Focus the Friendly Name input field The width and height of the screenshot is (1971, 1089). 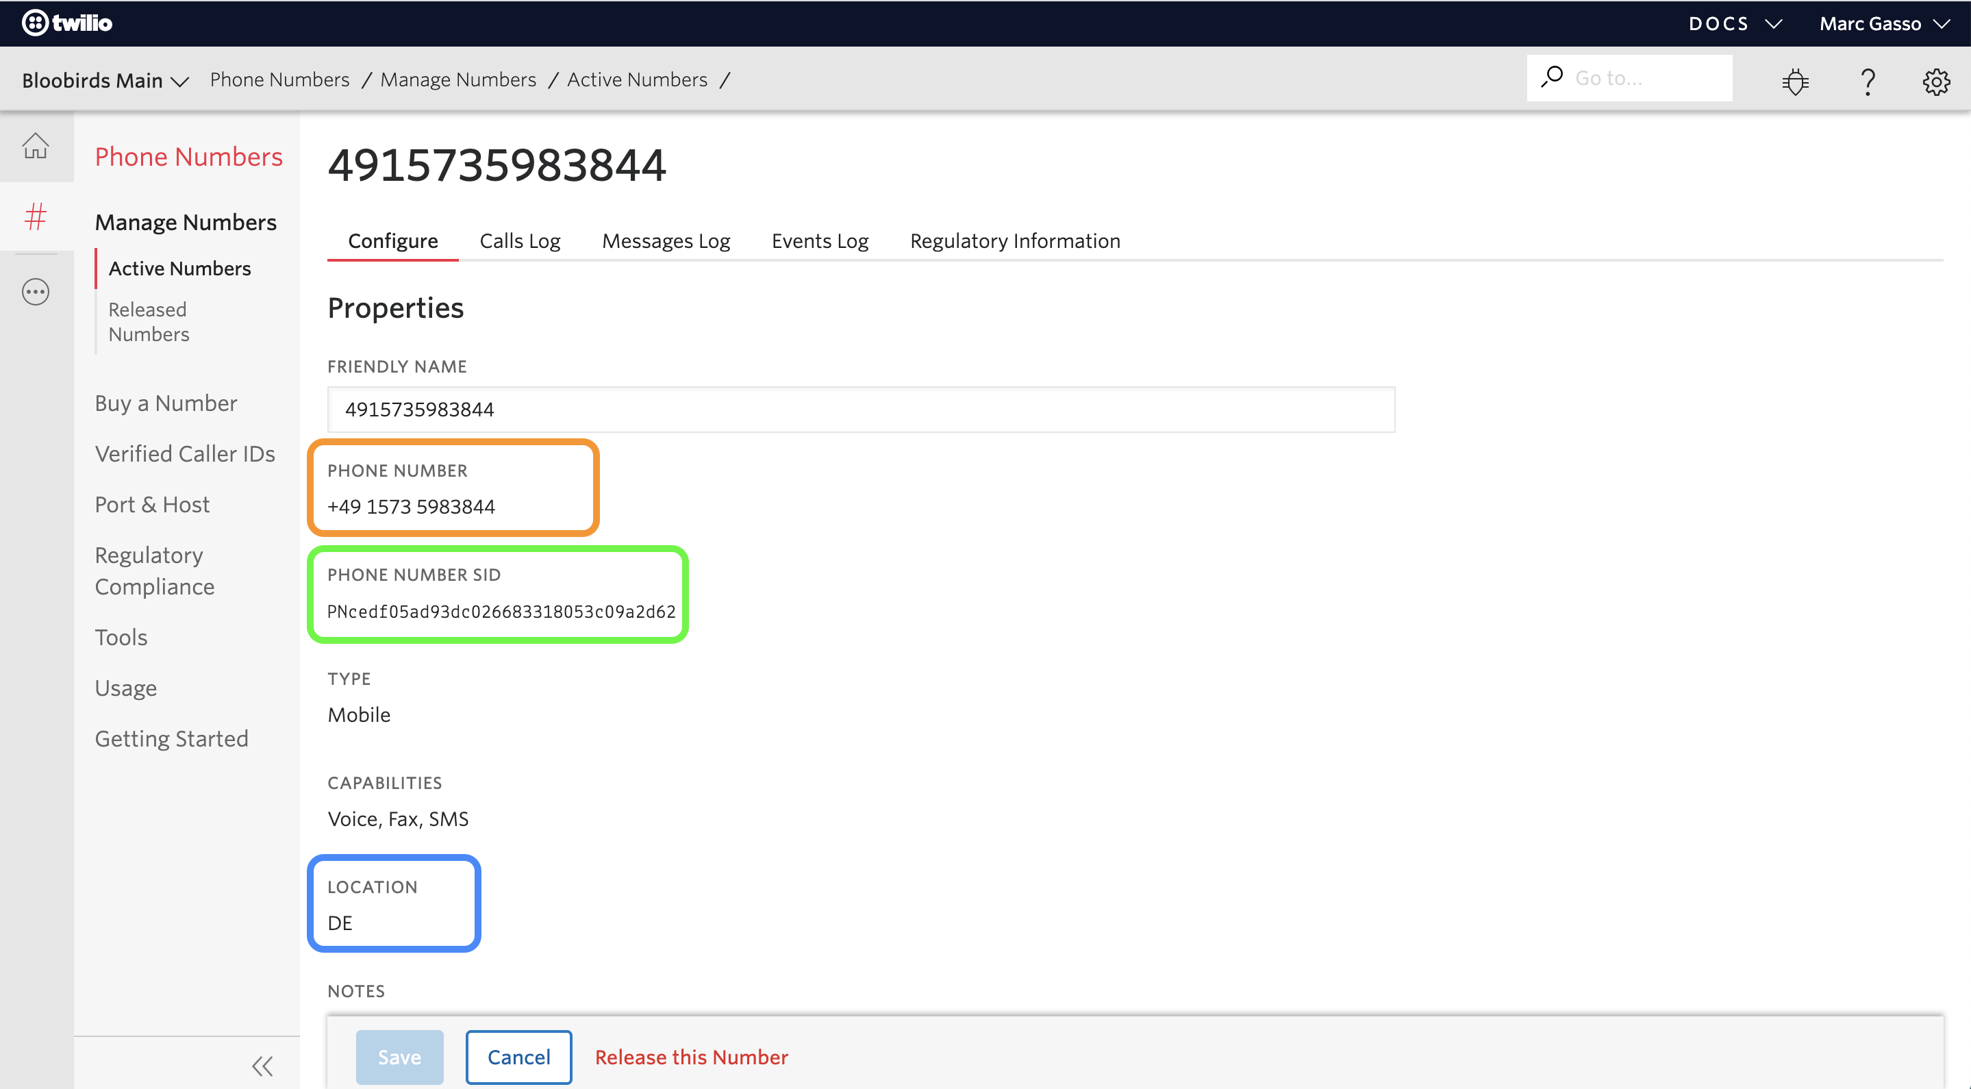pos(861,410)
